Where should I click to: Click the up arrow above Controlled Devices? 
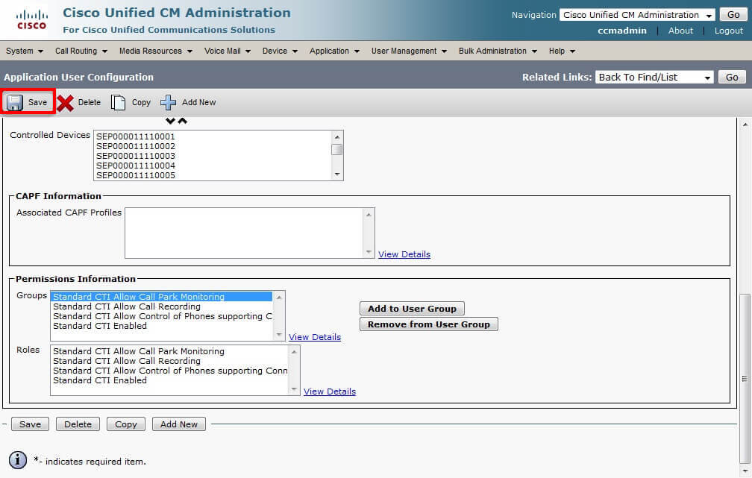pos(182,121)
